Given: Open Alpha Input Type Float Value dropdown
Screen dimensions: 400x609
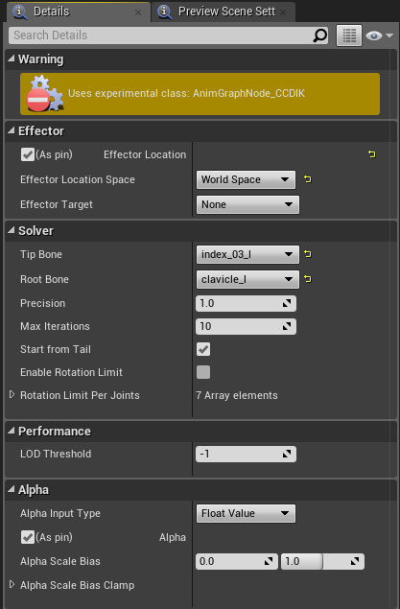Looking at the screenshot, I should point(246,513).
